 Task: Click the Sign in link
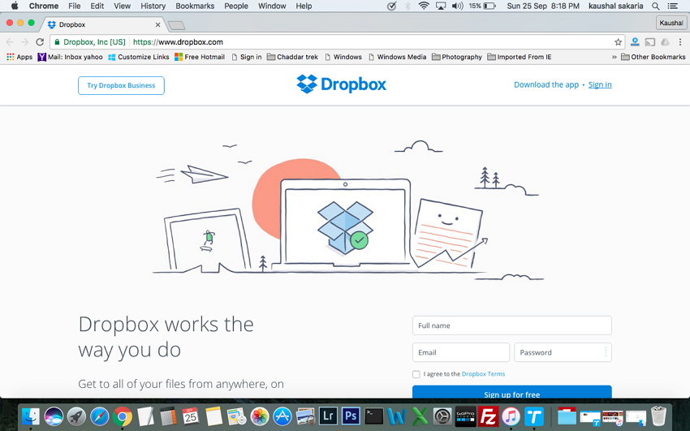[600, 84]
